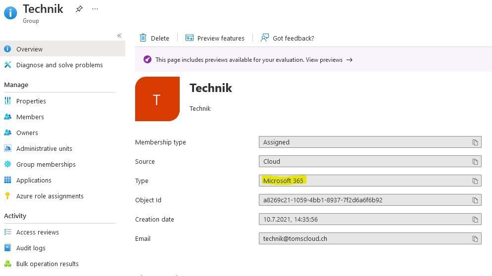Open Got feedback? panel
Image resolution: width=492 pixels, height=276 pixels.
[287, 38]
